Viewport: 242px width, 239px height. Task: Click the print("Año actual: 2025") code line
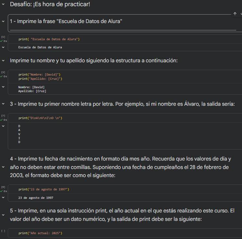click(x=40, y=233)
